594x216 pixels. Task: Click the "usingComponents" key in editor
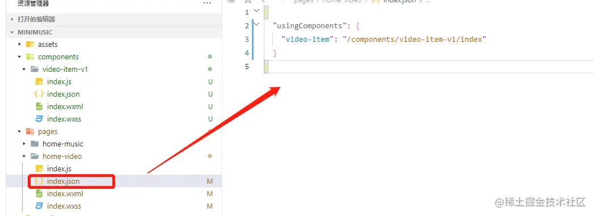coord(310,26)
